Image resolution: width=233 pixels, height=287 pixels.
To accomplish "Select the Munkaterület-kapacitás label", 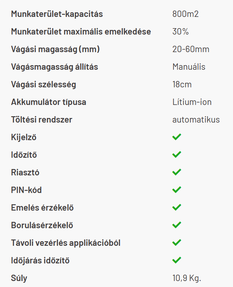I will (57, 14).
